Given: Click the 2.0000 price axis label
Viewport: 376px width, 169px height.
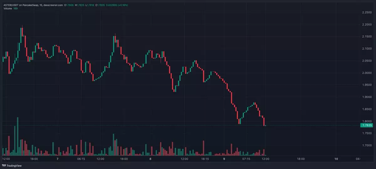Looking at the screenshot, I should (x=367, y=73).
